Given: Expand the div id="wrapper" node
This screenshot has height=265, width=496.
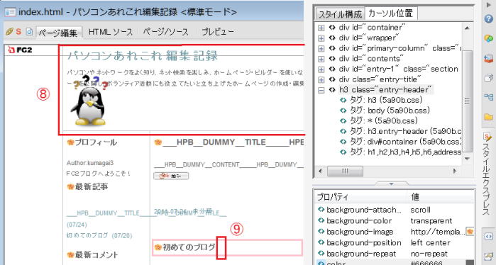Looking at the screenshot, I should click(x=321, y=38).
